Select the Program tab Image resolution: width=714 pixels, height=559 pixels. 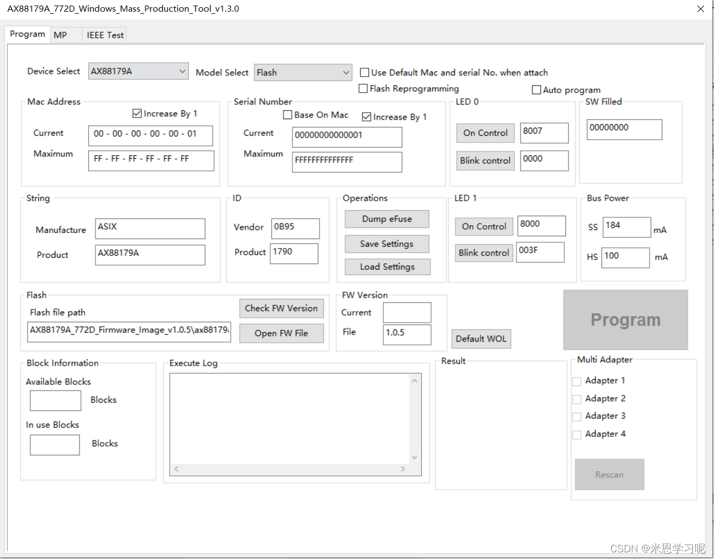tap(27, 34)
